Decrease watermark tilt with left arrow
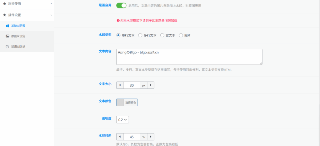 pyautogui.click(x=120, y=137)
